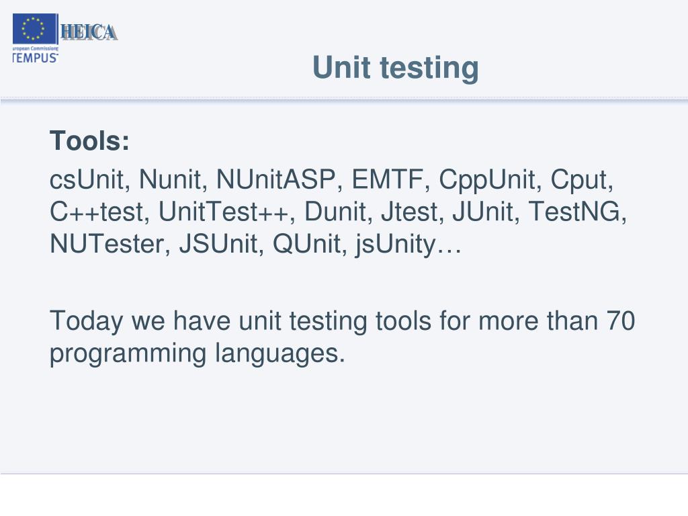Viewport: 688px width, 516px height.
Task: Click the word C++test
Action: pyautogui.click(x=96, y=212)
